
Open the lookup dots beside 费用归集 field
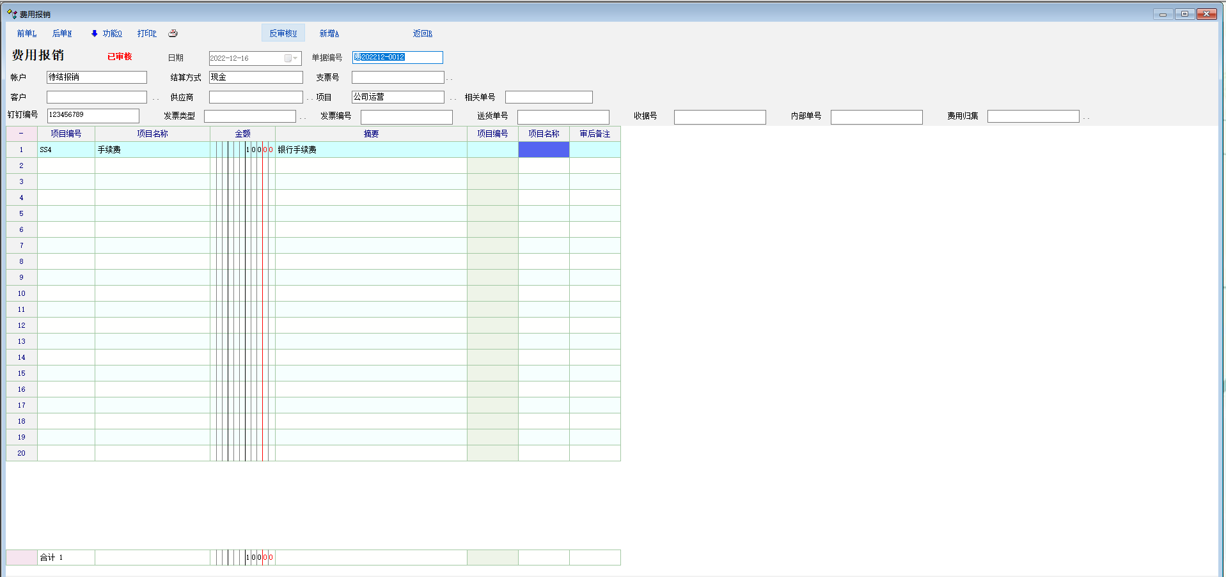(1086, 118)
